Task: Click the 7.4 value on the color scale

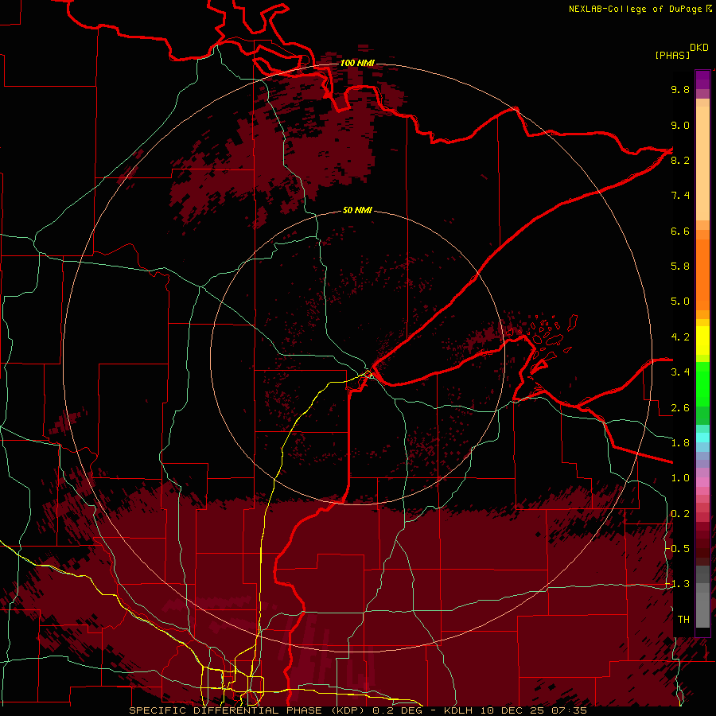Action: point(680,196)
